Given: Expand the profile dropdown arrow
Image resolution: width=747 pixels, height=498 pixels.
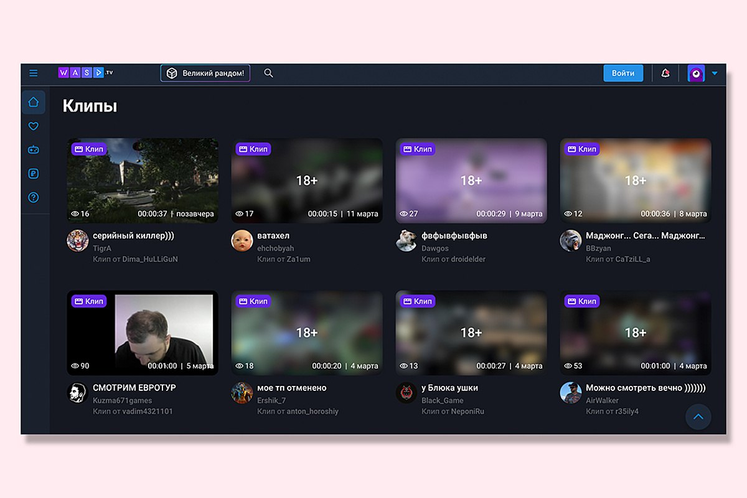Looking at the screenshot, I should pyautogui.click(x=715, y=73).
